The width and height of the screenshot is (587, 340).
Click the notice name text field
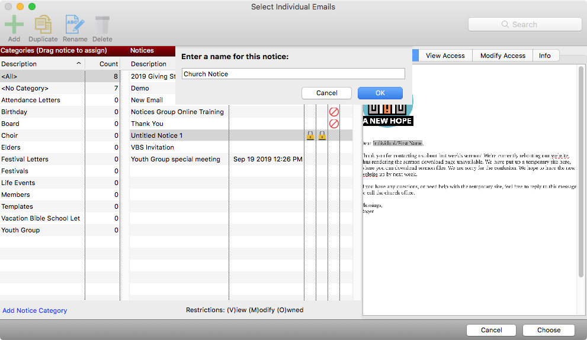[x=293, y=74]
